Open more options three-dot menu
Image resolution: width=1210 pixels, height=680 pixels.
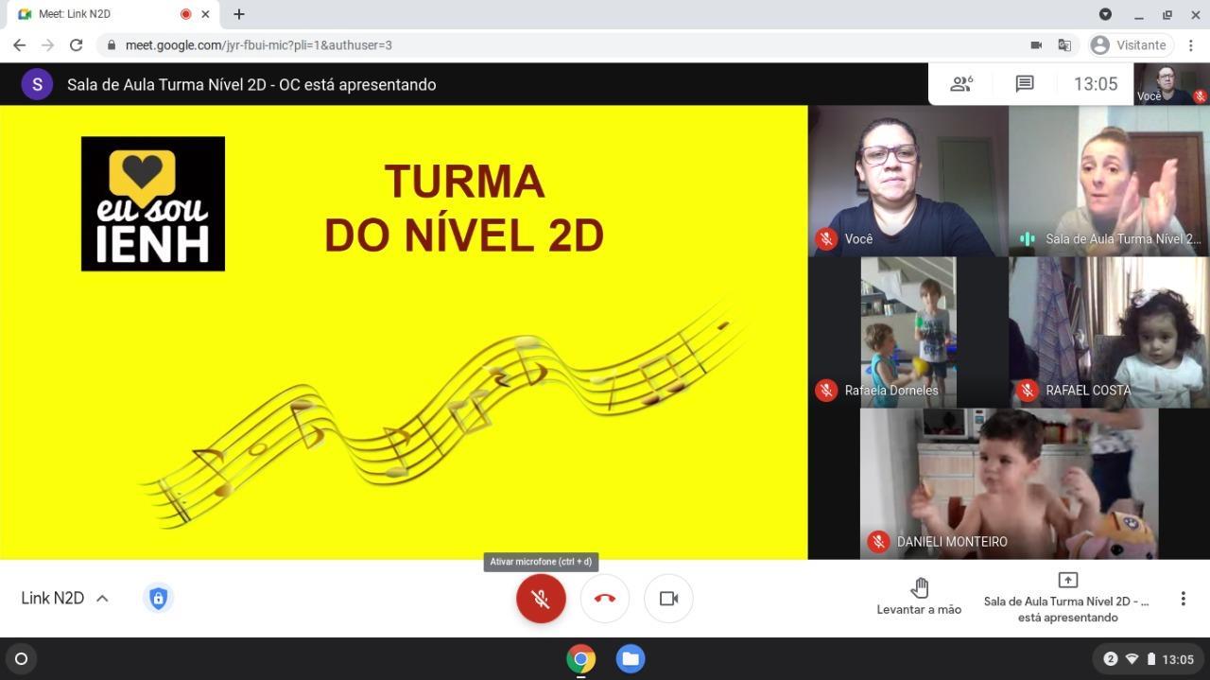click(1183, 599)
